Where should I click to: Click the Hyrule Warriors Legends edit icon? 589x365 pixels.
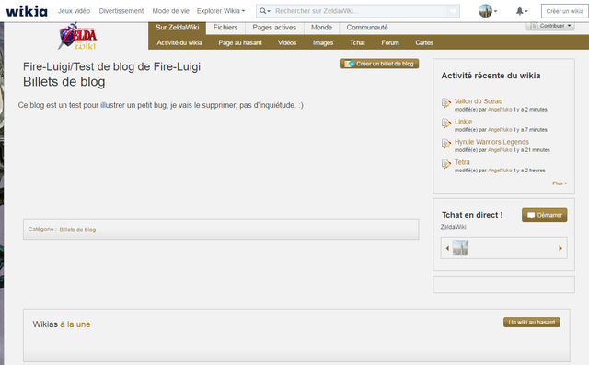click(445, 144)
